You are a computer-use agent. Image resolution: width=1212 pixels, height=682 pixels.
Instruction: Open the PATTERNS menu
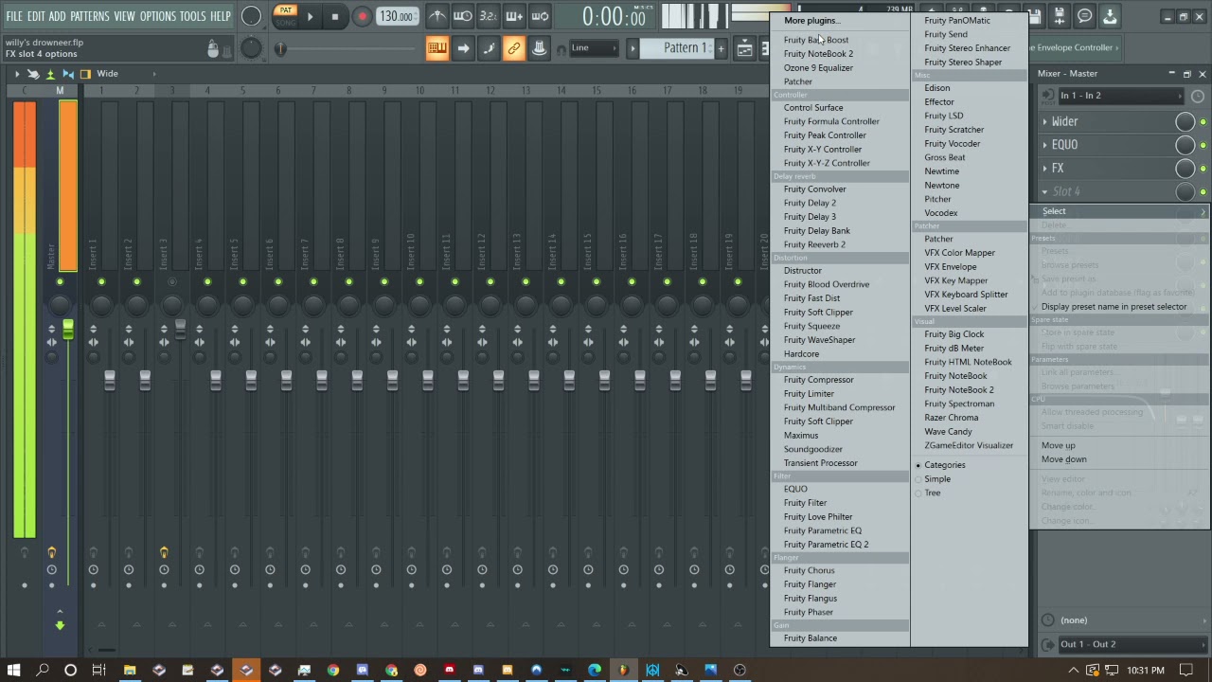click(x=89, y=16)
